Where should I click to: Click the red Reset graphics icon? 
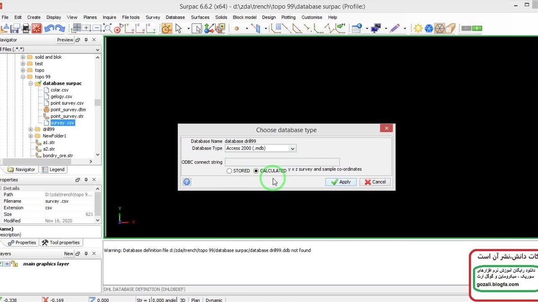click(37, 29)
